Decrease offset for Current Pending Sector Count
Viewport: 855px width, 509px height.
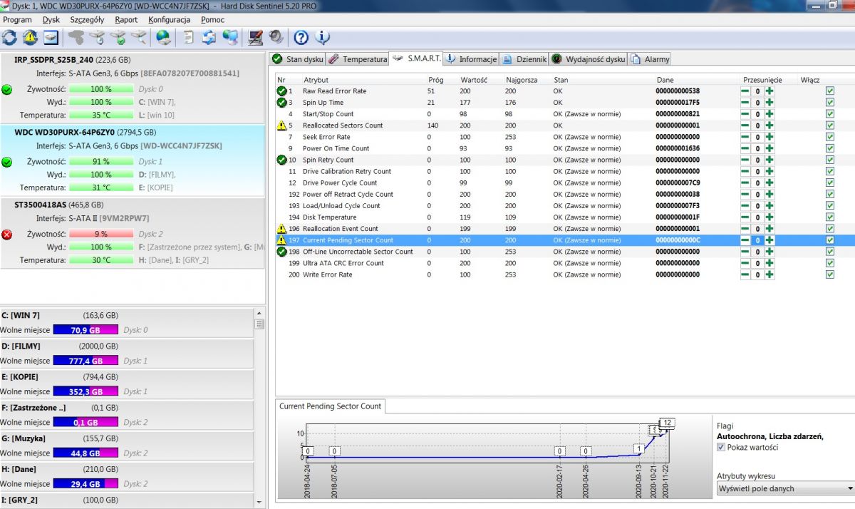pyautogui.click(x=745, y=240)
